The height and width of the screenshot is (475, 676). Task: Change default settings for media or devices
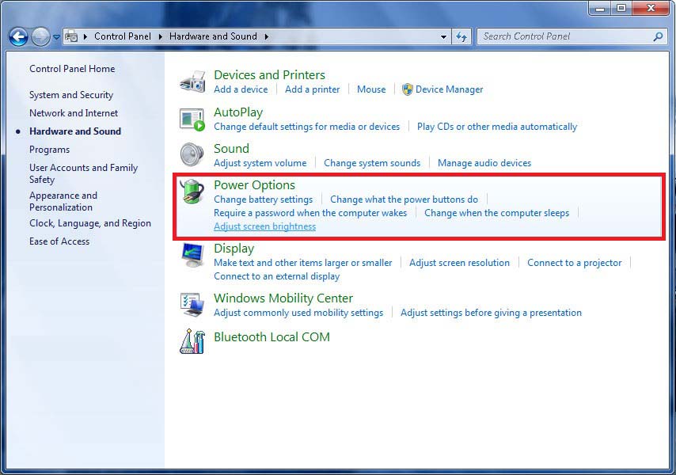tap(306, 127)
